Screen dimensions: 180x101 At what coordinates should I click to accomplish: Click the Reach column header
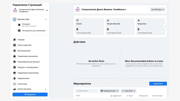[130, 96]
